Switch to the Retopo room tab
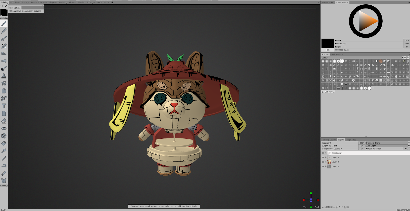The height and width of the screenshot is (211, 410). 18,2
